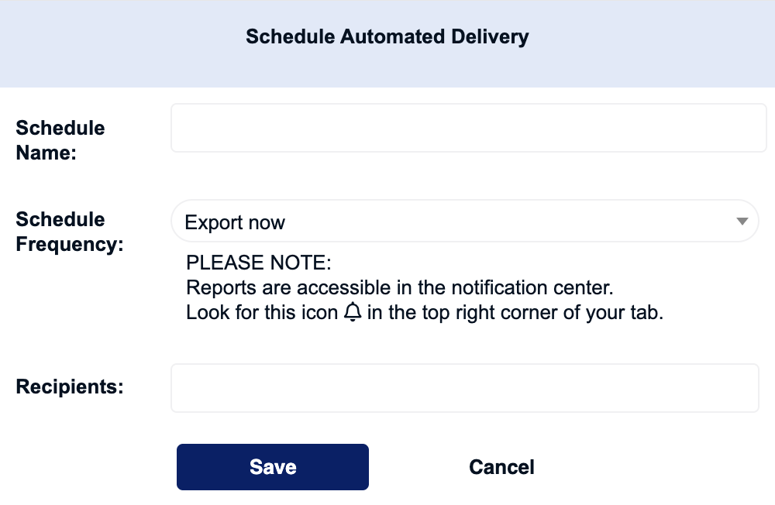Focus the Recipients text field
Screen dimensions: 775x505
tap(464, 388)
